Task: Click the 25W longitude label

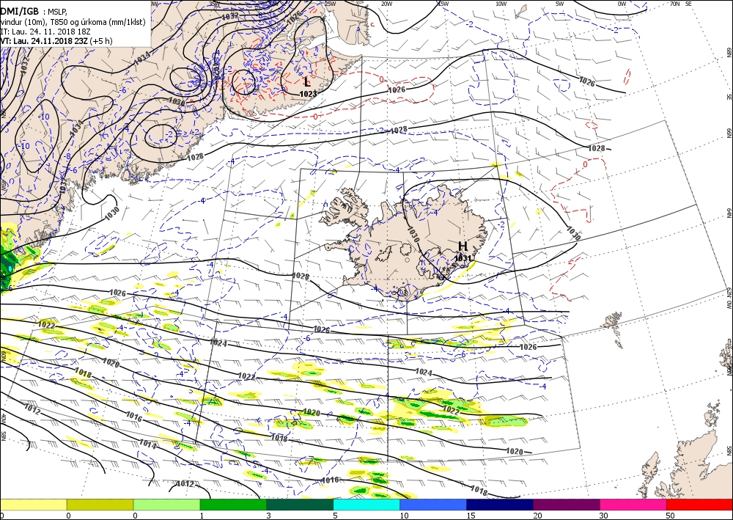Action: [x=330, y=4]
